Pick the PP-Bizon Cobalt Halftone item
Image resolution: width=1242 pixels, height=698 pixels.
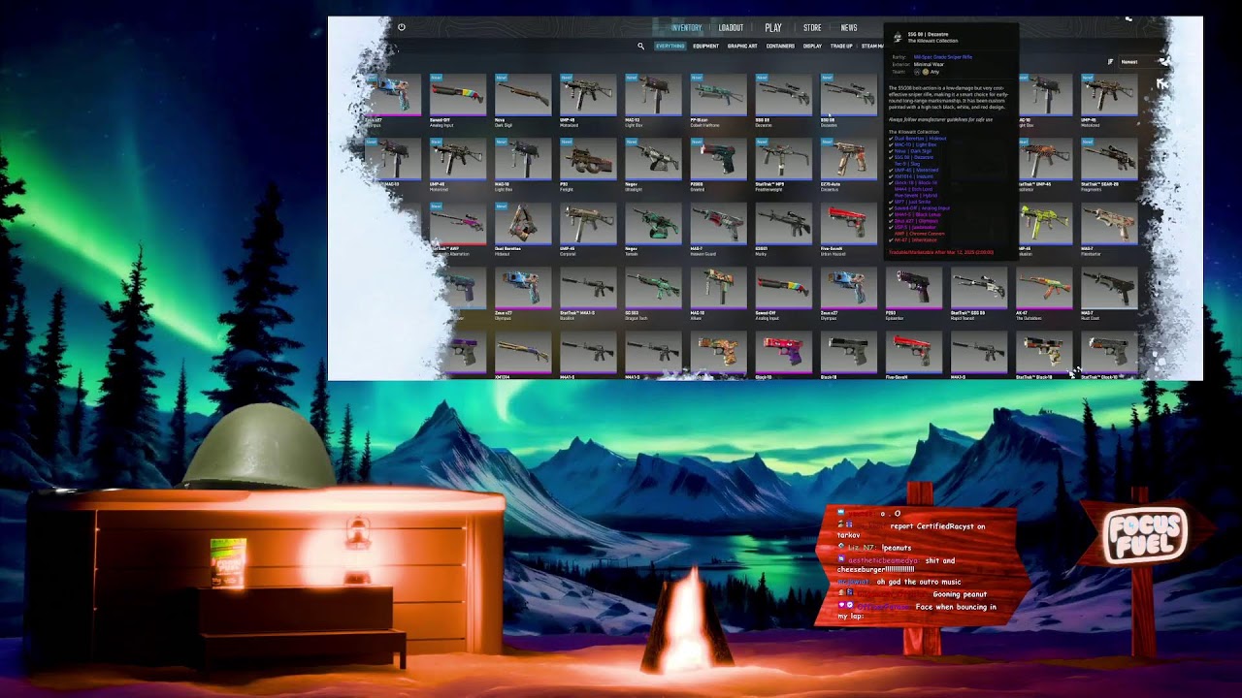click(x=718, y=101)
